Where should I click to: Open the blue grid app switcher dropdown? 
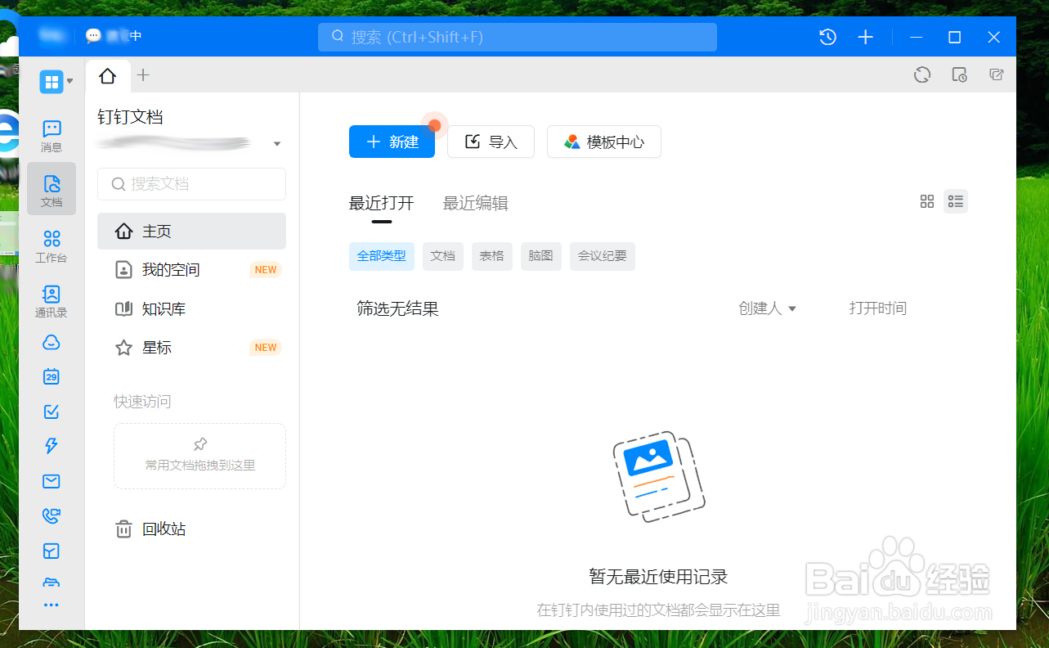[56, 81]
